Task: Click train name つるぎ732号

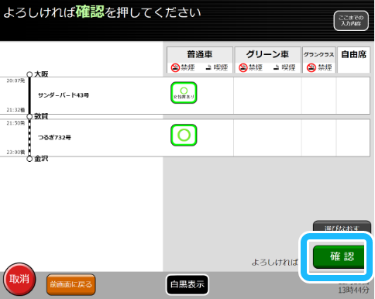Action: [x=54, y=137]
